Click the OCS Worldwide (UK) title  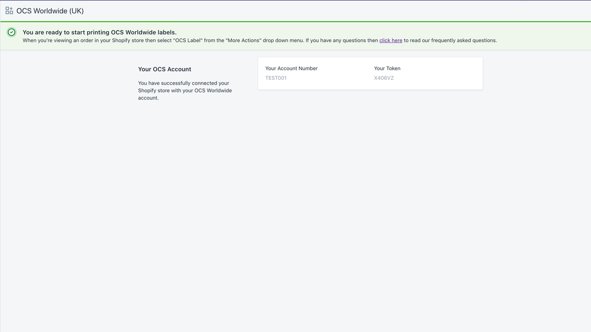tap(50, 11)
